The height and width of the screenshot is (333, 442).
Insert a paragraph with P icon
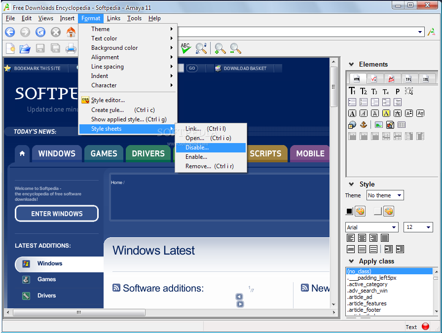pos(398,91)
